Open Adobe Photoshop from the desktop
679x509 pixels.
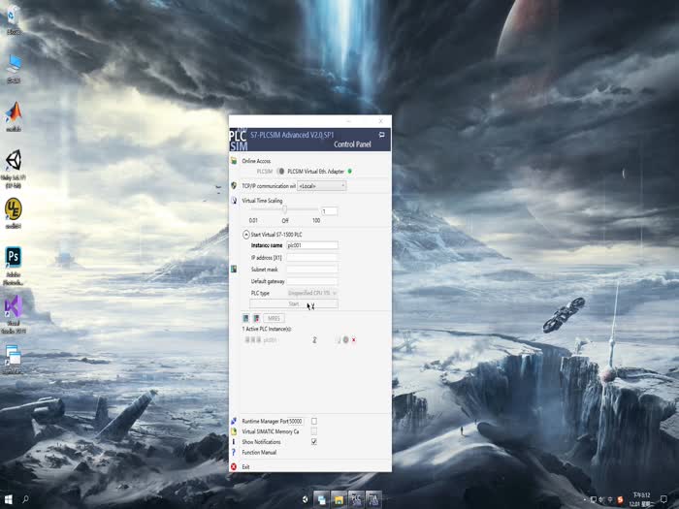point(14,258)
